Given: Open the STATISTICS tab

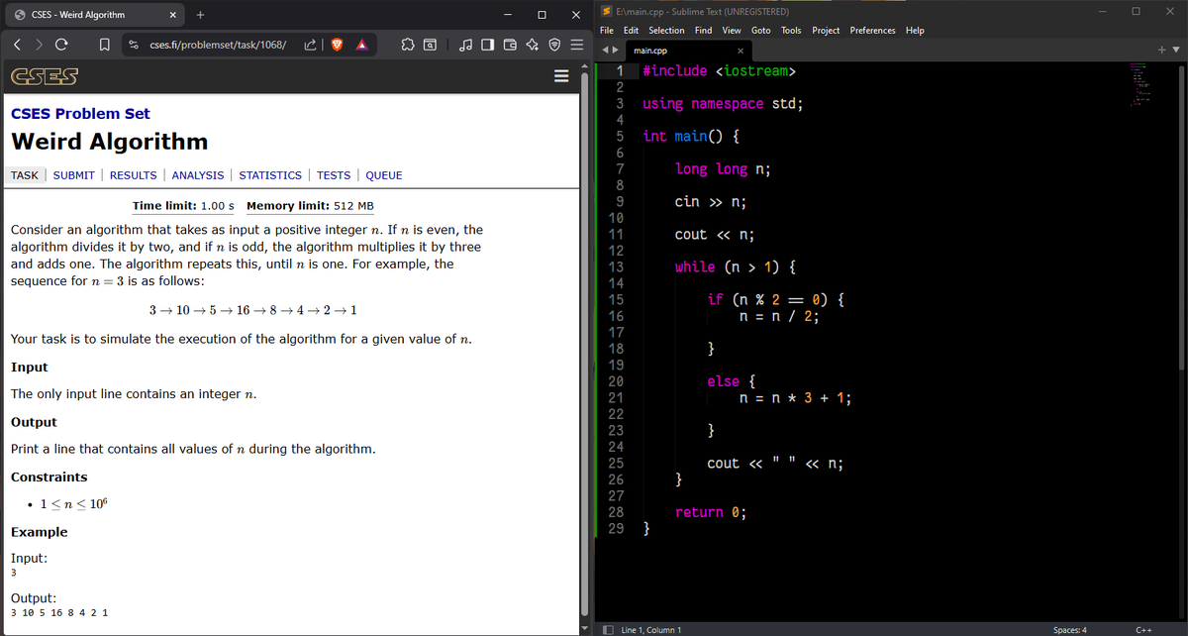Looking at the screenshot, I should pos(270,175).
